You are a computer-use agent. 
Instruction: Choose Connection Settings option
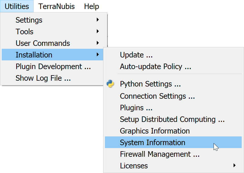pyautogui.click(x=157, y=96)
